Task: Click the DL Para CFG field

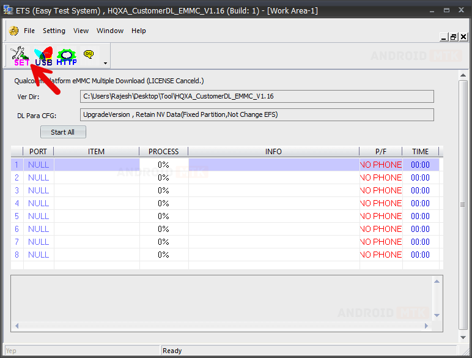Action: coord(257,115)
